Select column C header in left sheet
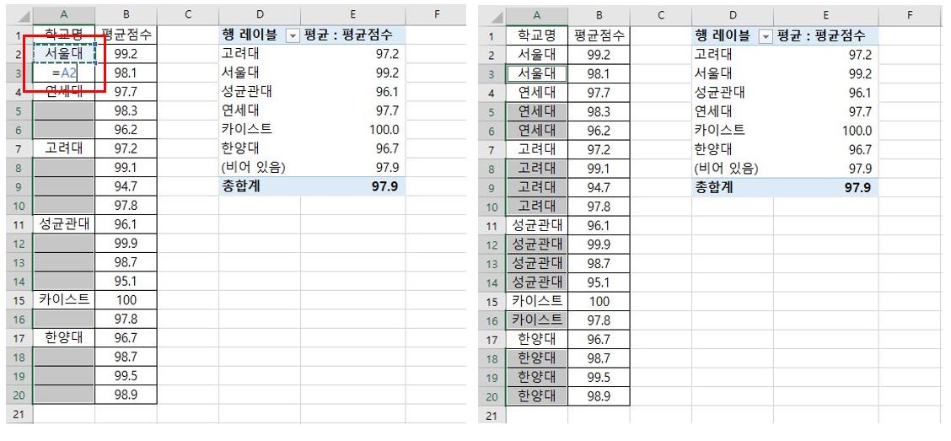 (188, 15)
